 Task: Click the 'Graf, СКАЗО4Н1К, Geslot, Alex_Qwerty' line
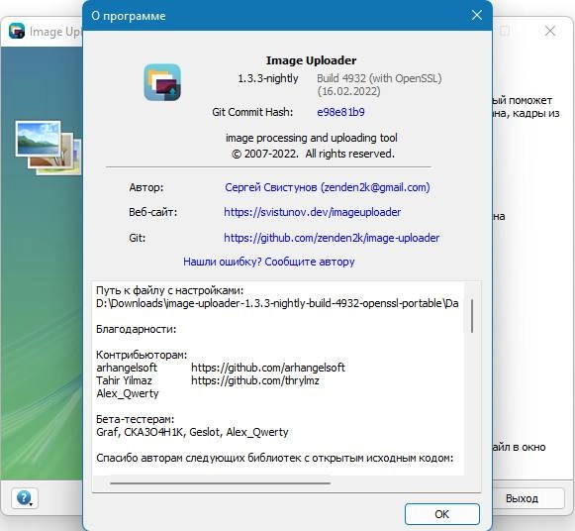[192, 432]
